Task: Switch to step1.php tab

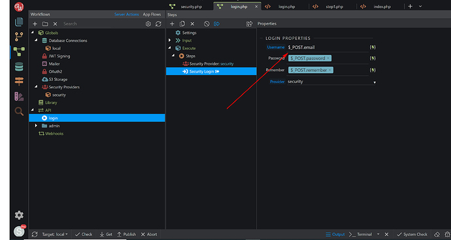Action: tap(334, 7)
